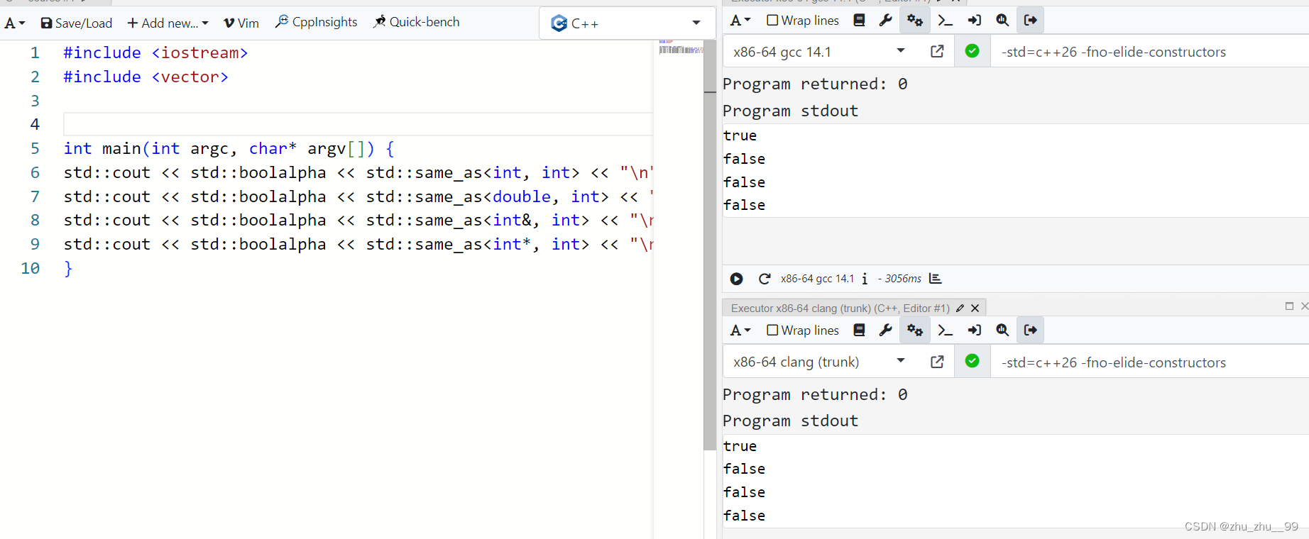Click line number 10 in gutter
This screenshot has width=1309, height=539.
pos(31,268)
